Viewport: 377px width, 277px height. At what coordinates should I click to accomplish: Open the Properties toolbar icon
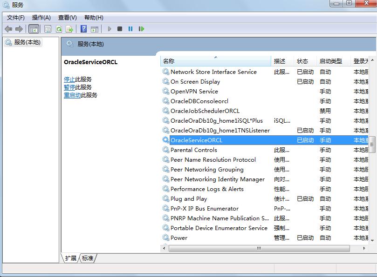coord(48,29)
